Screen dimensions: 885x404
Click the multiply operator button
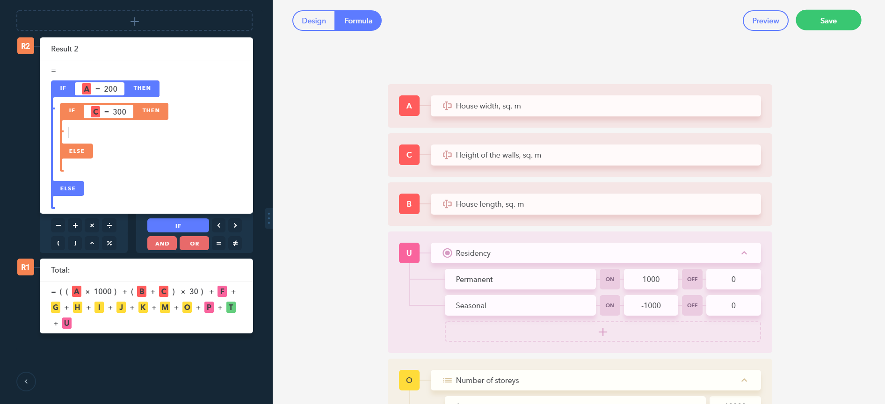coord(92,225)
